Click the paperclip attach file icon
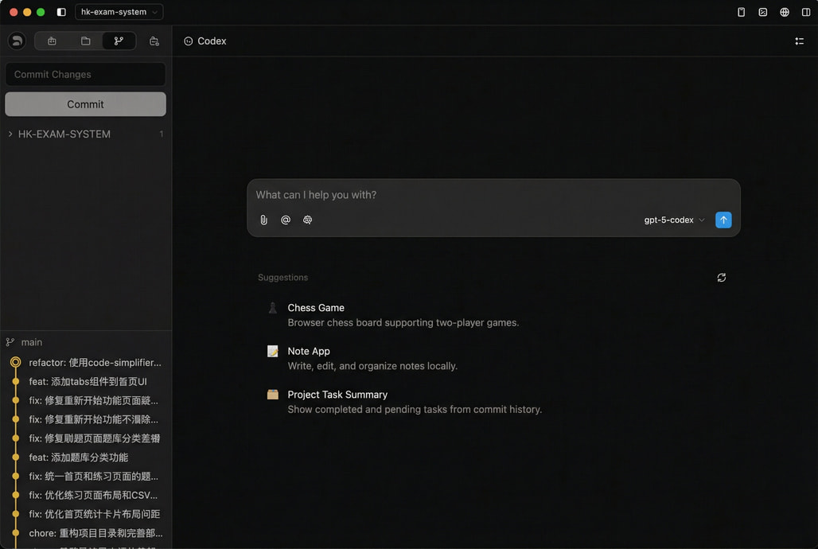 click(263, 220)
